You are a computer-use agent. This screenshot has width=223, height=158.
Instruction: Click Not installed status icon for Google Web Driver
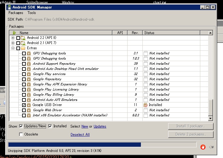coord(146,110)
